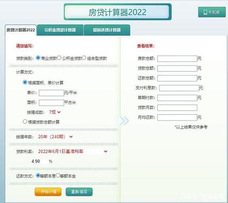
Task: Select 组合型贷款 loan type radio
Action: (84, 58)
